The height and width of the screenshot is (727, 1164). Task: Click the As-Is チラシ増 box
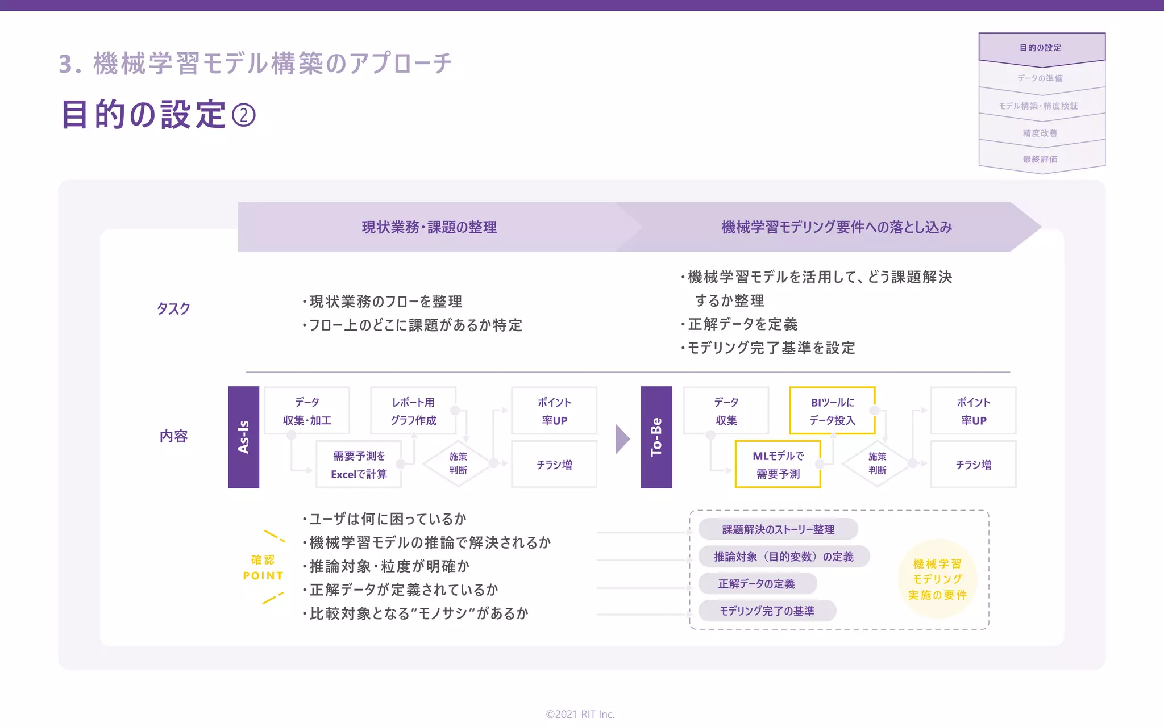coord(554,465)
